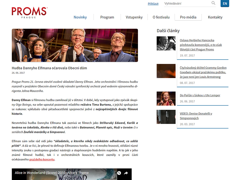
Task: Click the video share arrow icon
Action: [x=126, y=173]
